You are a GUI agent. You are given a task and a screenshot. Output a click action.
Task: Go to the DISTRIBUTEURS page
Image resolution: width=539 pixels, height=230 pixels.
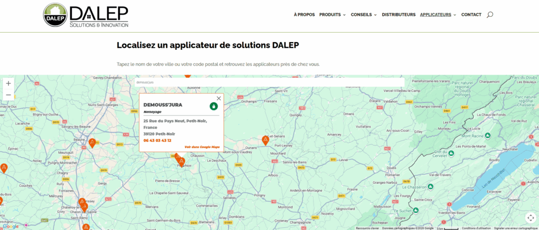398,15
